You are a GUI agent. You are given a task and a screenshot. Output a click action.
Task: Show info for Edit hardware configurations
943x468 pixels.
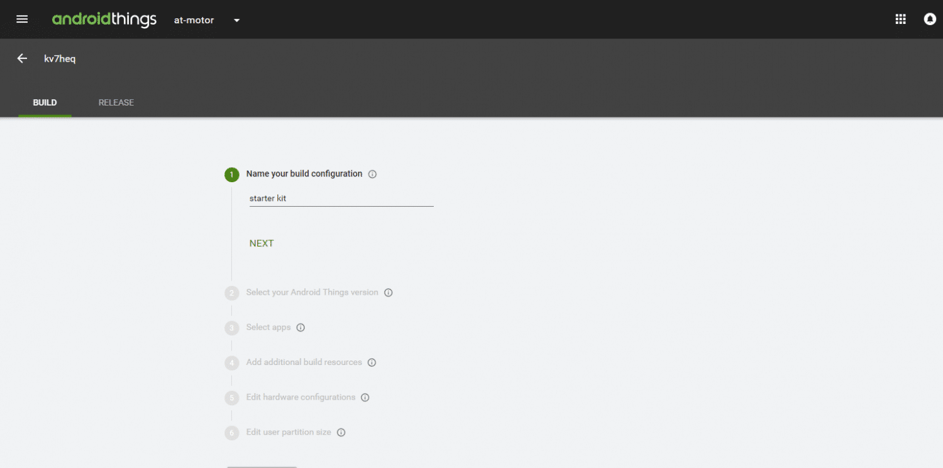pyautogui.click(x=365, y=398)
